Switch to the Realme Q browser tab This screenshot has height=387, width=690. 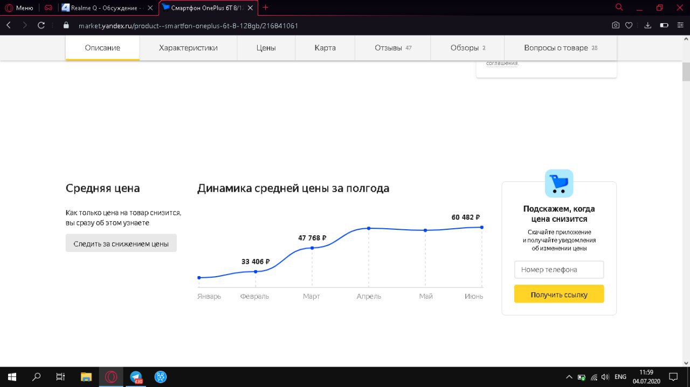[x=106, y=8]
